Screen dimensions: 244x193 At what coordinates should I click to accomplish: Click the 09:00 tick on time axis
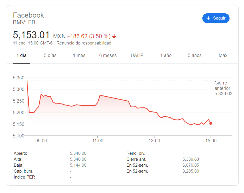pyautogui.click(x=41, y=141)
